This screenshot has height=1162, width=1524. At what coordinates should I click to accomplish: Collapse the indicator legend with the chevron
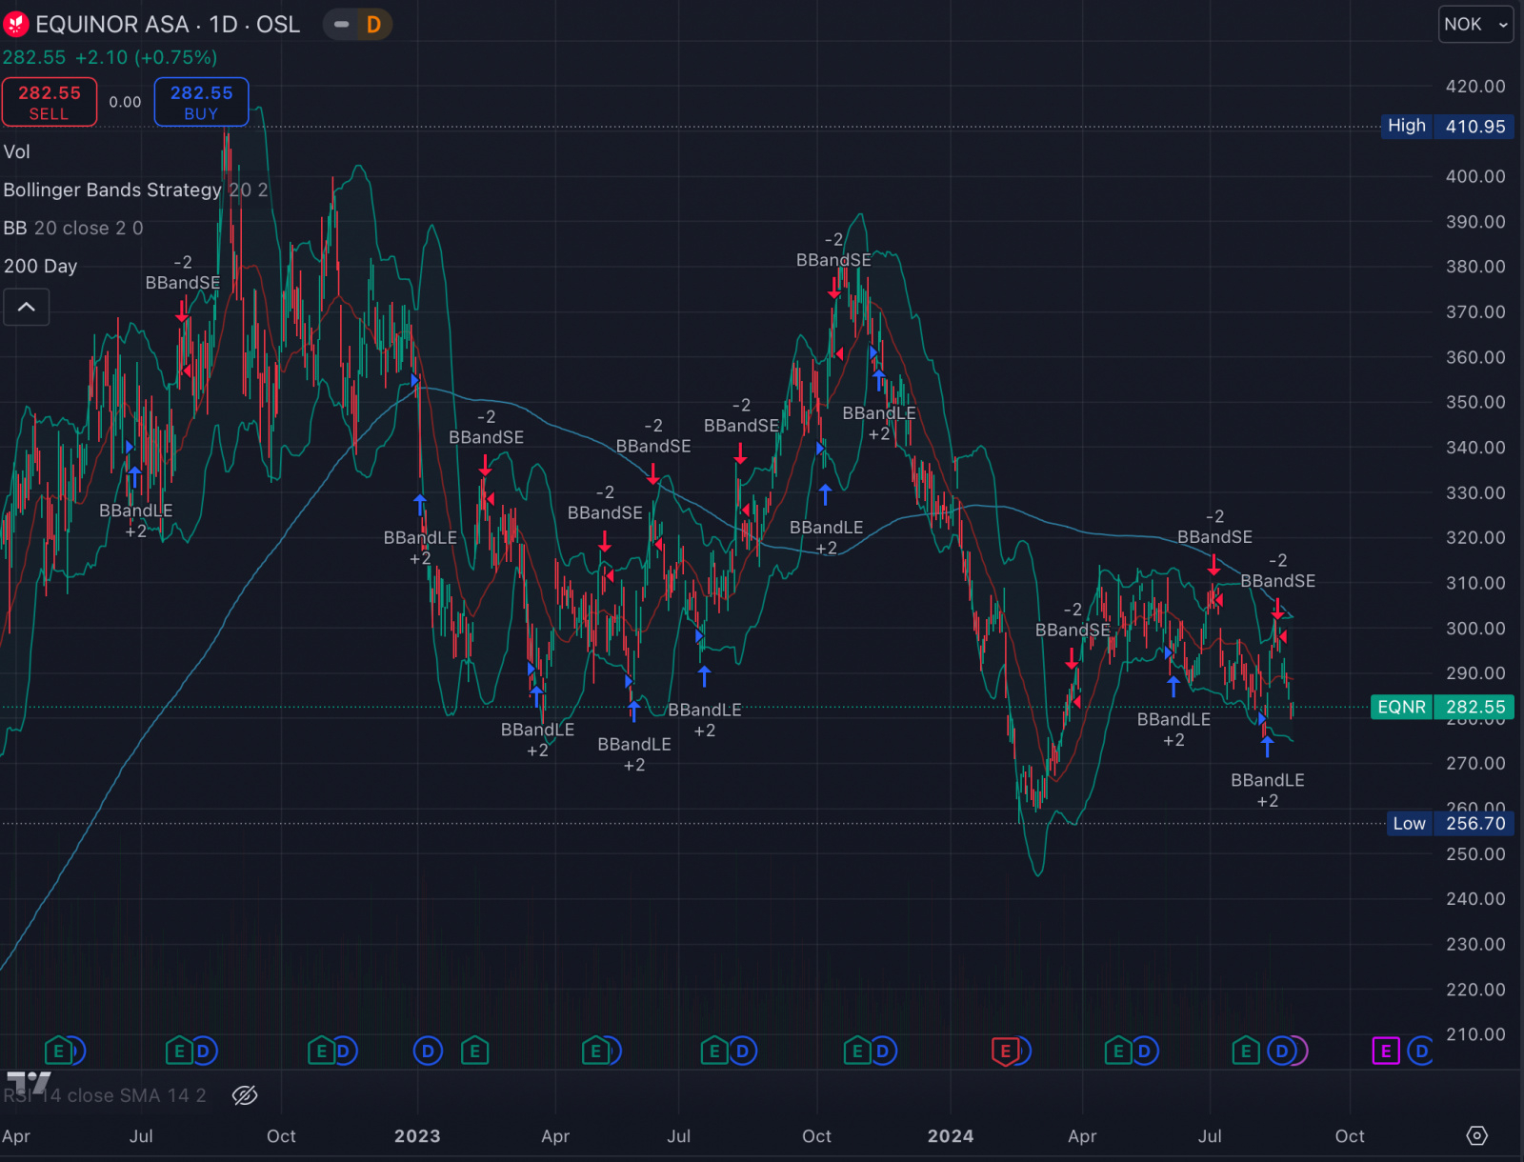pyautogui.click(x=27, y=307)
